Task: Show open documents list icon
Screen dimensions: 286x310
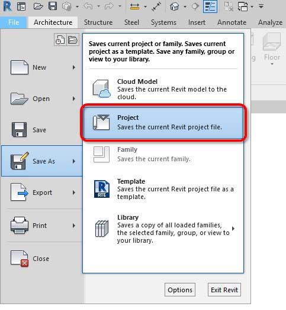Action: tap(73, 40)
